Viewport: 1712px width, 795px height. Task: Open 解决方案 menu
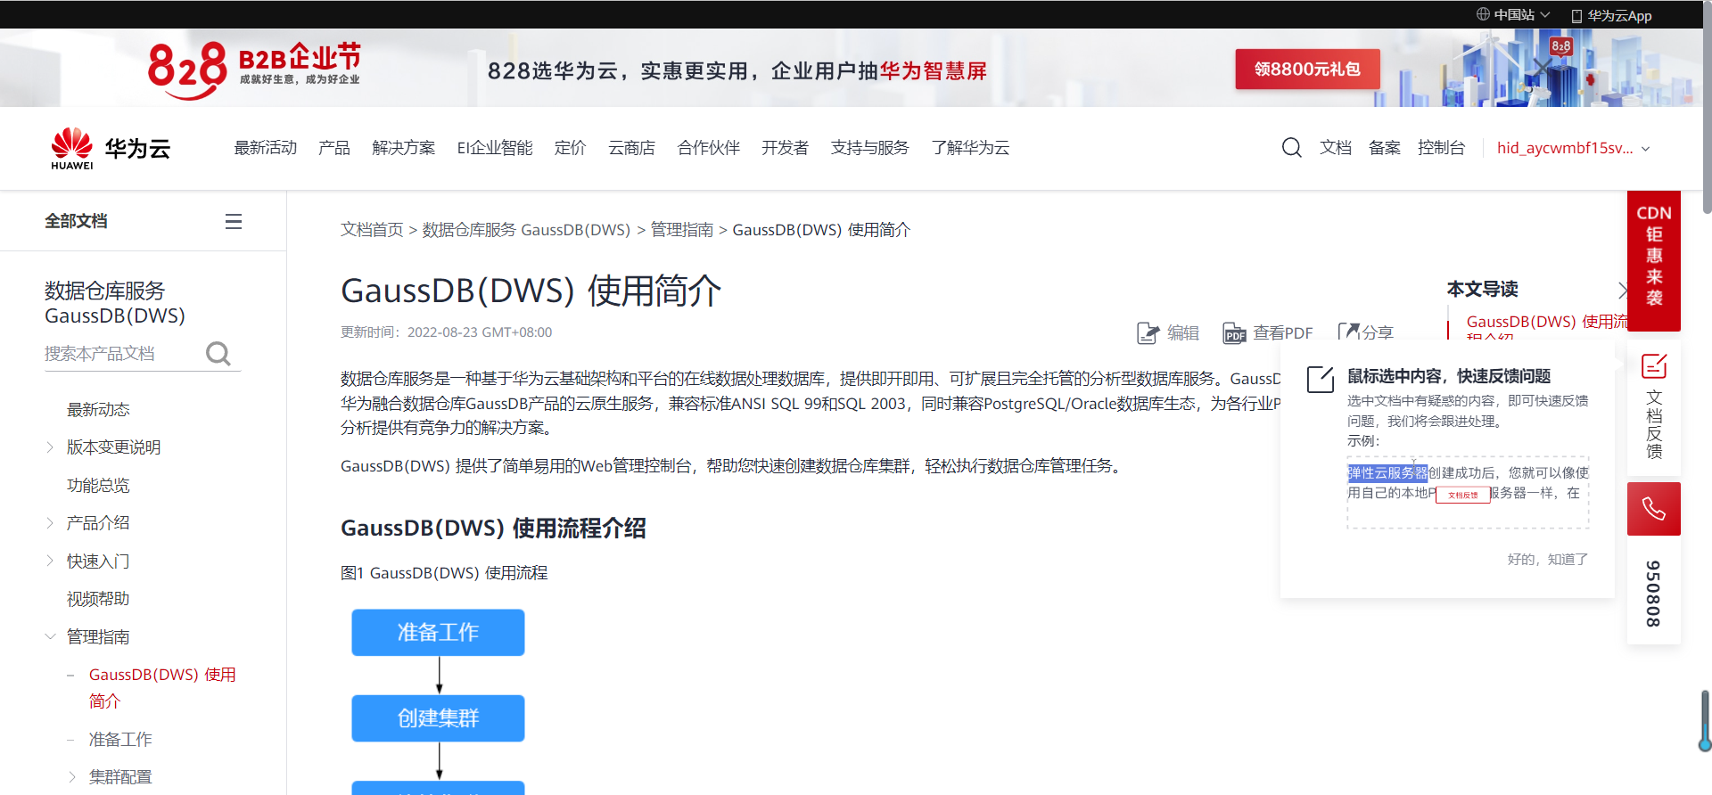tap(404, 148)
